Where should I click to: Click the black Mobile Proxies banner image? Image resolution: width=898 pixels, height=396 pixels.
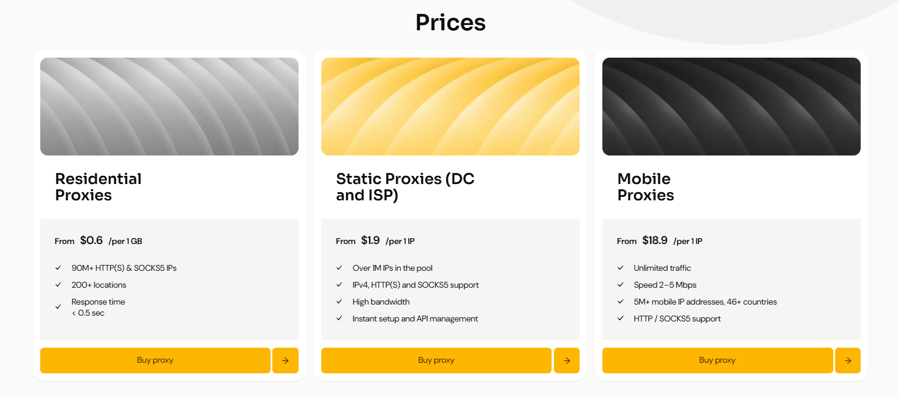coord(731,107)
